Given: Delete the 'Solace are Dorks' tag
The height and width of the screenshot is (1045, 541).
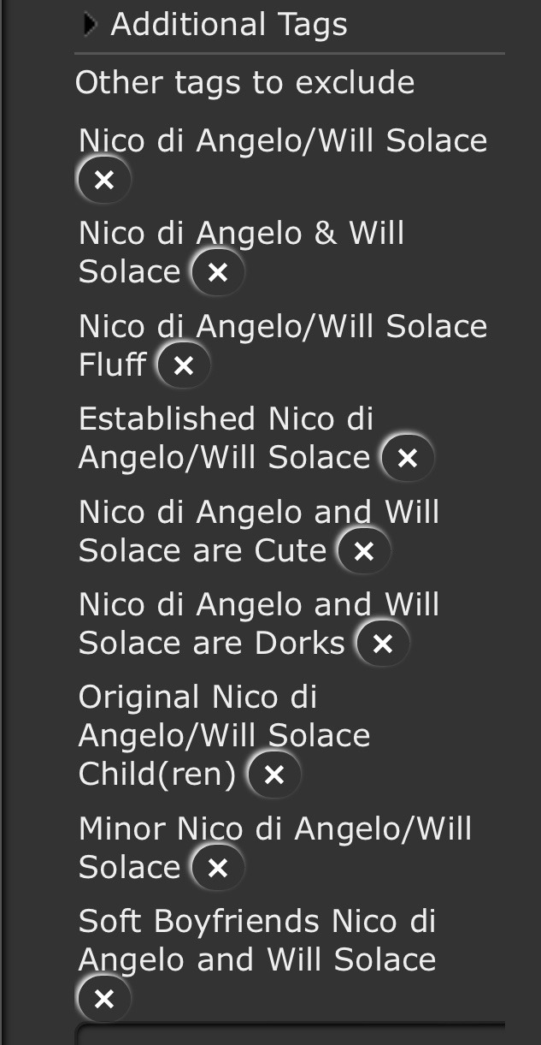Looking at the screenshot, I should (x=383, y=643).
